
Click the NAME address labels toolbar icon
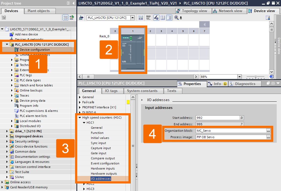coord(148,18)
